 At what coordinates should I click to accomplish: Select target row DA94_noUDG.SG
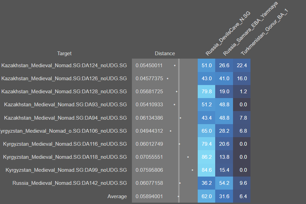coord(65,118)
